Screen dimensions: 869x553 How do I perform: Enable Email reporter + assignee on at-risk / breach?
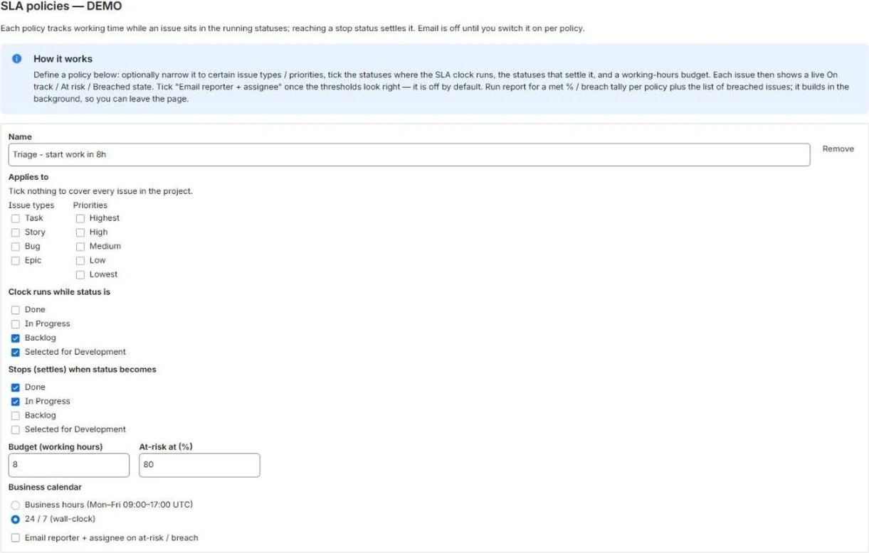point(16,538)
